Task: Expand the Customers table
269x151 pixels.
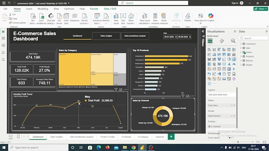Action: 241,44
